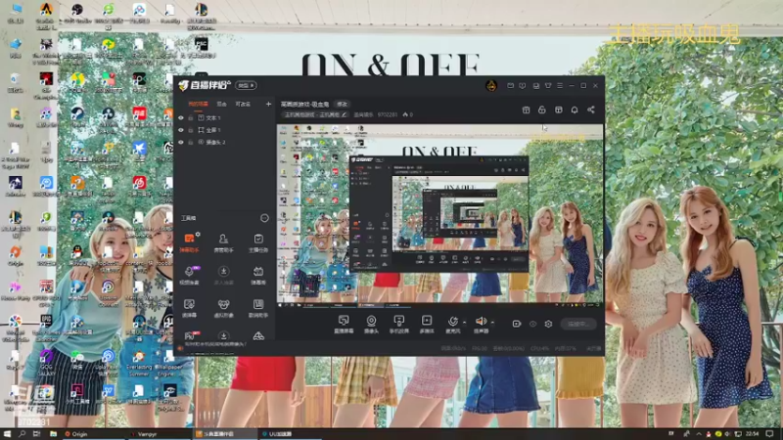Image resolution: width=783 pixels, height=440 pixels.
Task: Open File Explorer from the taskbar
Action: 53,434
